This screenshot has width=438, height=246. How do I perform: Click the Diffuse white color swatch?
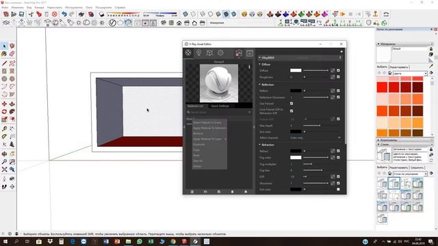point(296,70)
